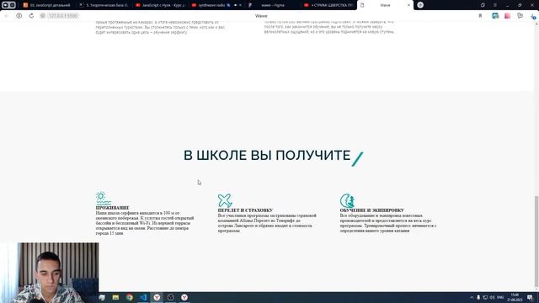This screenshot has width=539, height=303.
Task: Show hidden system tray icons
Action: [x=472, y=297]
